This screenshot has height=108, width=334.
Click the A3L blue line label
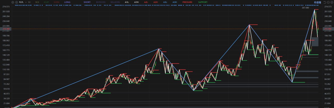[165, 2]
